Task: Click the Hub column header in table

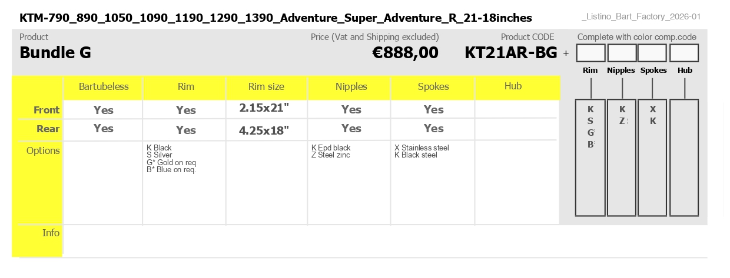Action: click(x=513, y=86)
